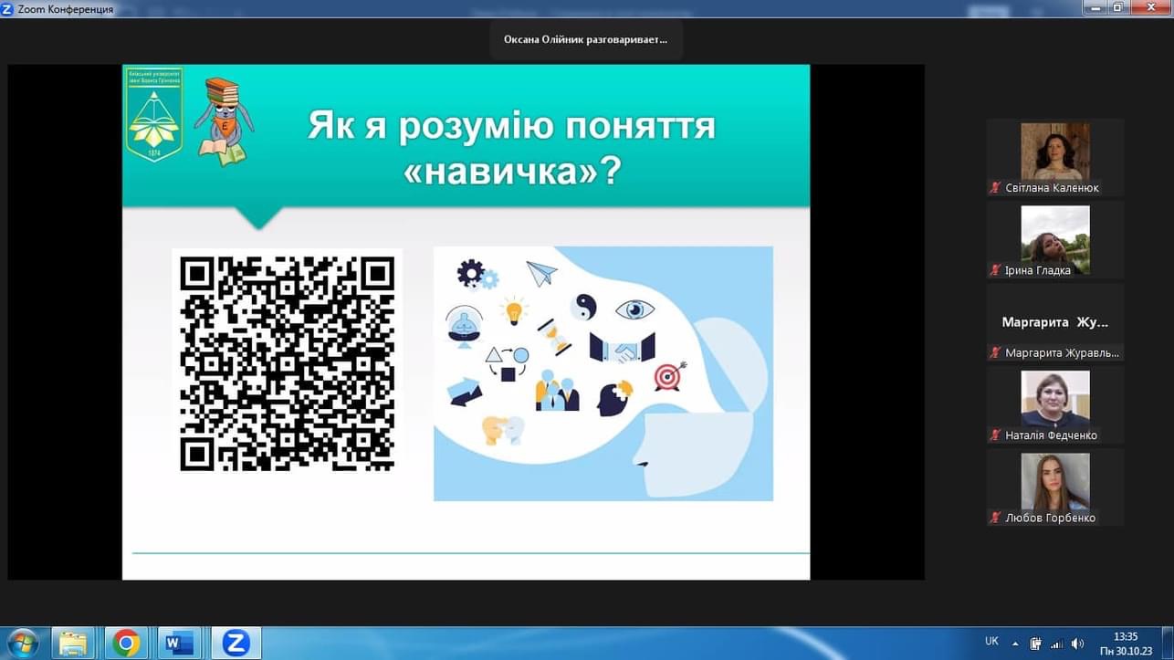Click muted mic icon beside Ірина Гладка

pyautogui.click(x=996, y=270)
